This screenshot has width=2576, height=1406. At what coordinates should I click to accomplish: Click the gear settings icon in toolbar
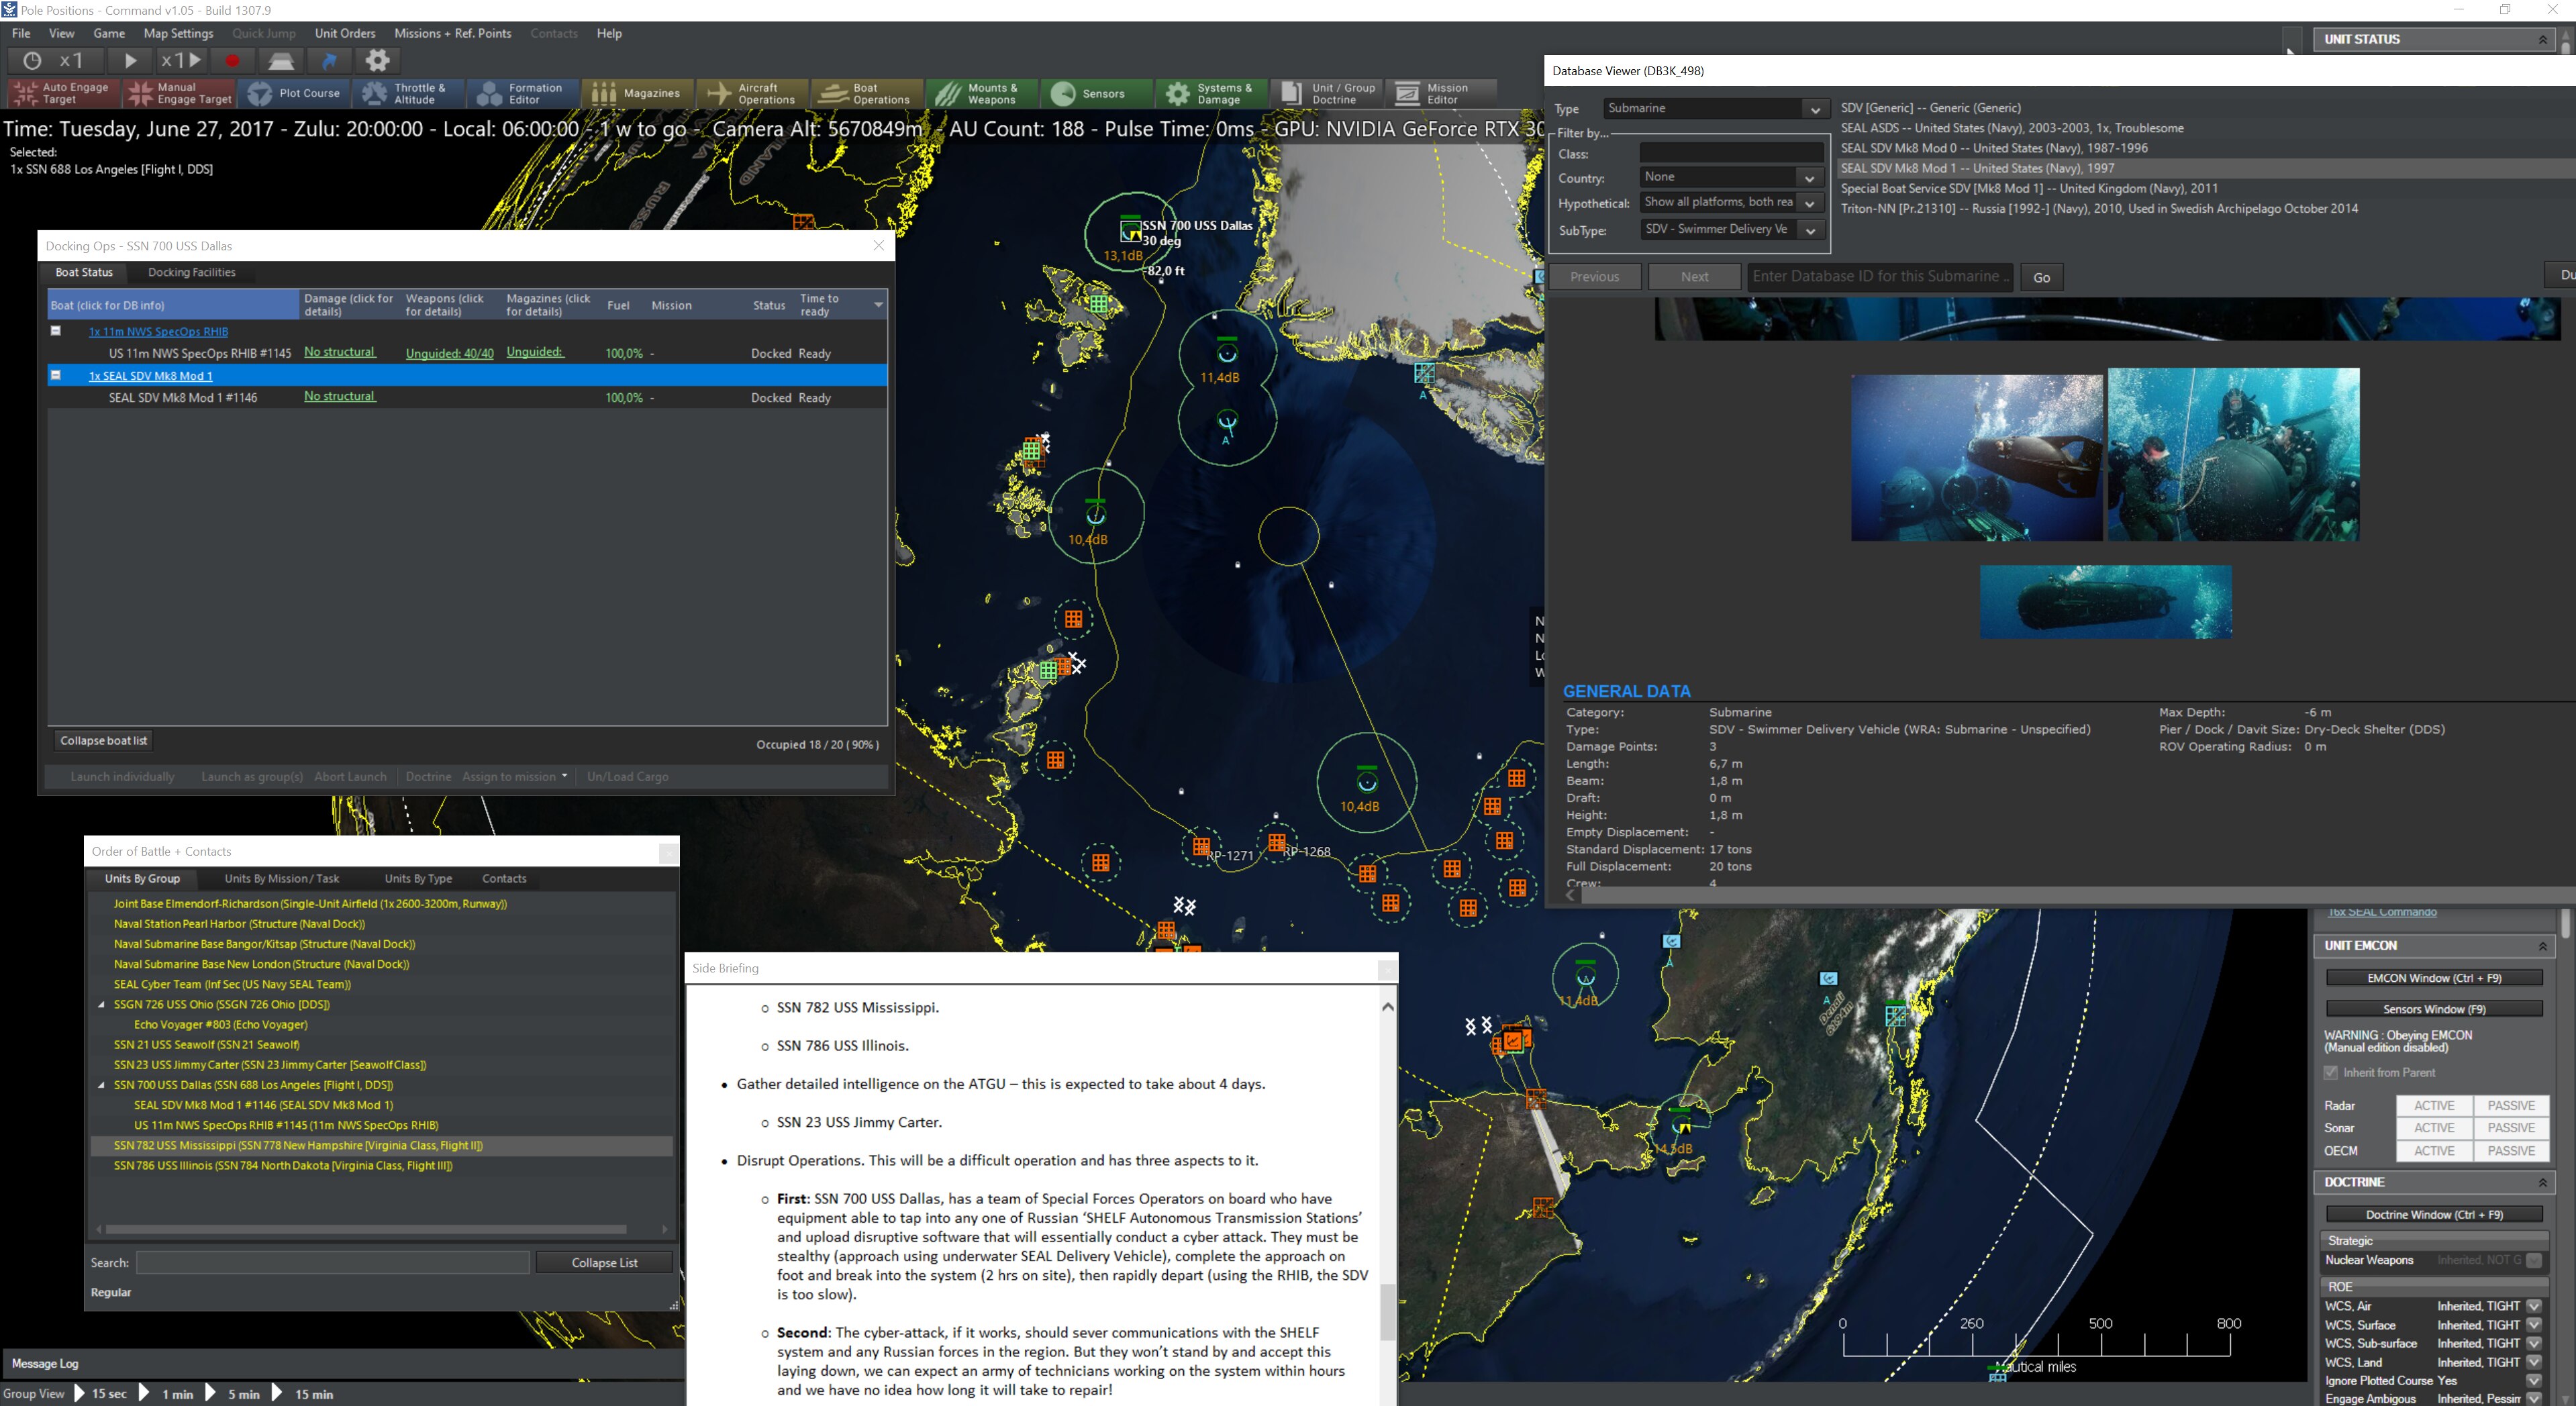point(377,61)
